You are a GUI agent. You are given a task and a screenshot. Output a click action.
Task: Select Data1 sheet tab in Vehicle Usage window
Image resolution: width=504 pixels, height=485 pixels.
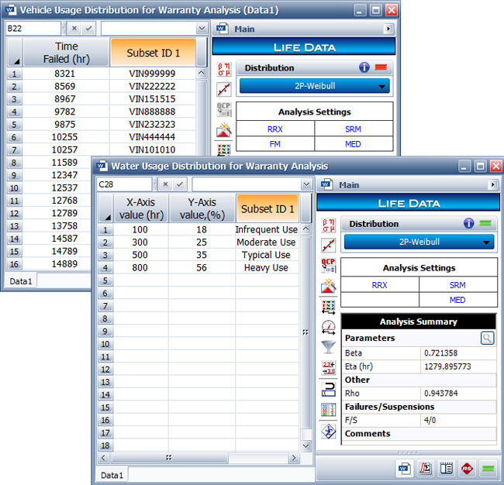[21, 281]
